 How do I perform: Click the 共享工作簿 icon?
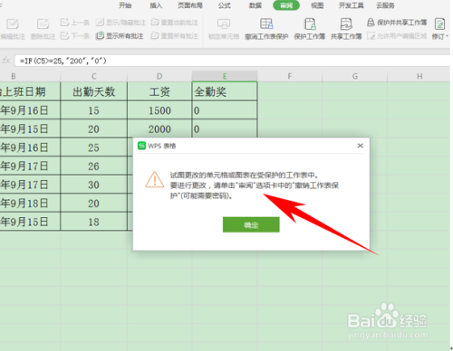tap(346, 24)
